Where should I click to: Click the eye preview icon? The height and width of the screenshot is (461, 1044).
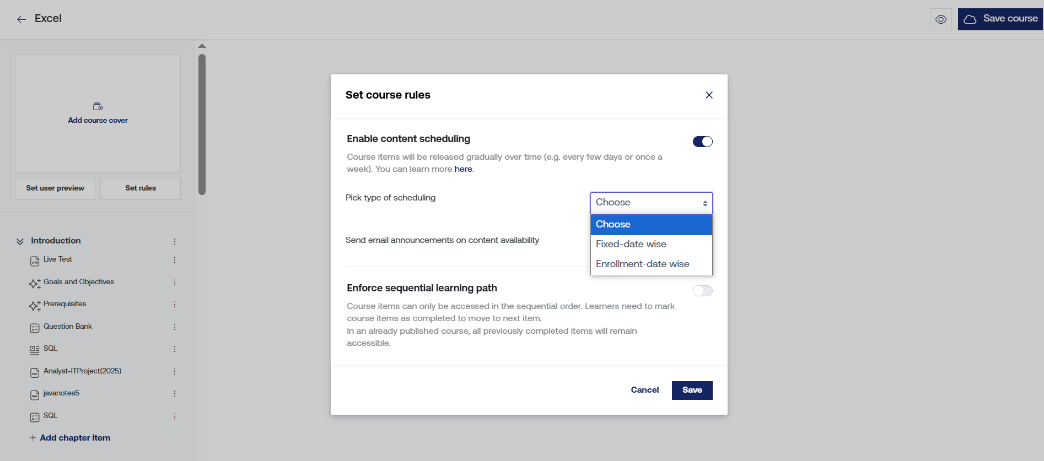click(941, 19)
